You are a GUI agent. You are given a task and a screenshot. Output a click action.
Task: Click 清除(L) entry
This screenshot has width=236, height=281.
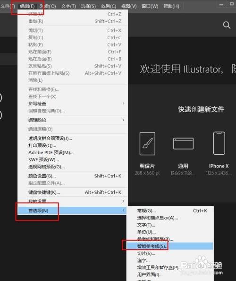(x=73, y=80)
